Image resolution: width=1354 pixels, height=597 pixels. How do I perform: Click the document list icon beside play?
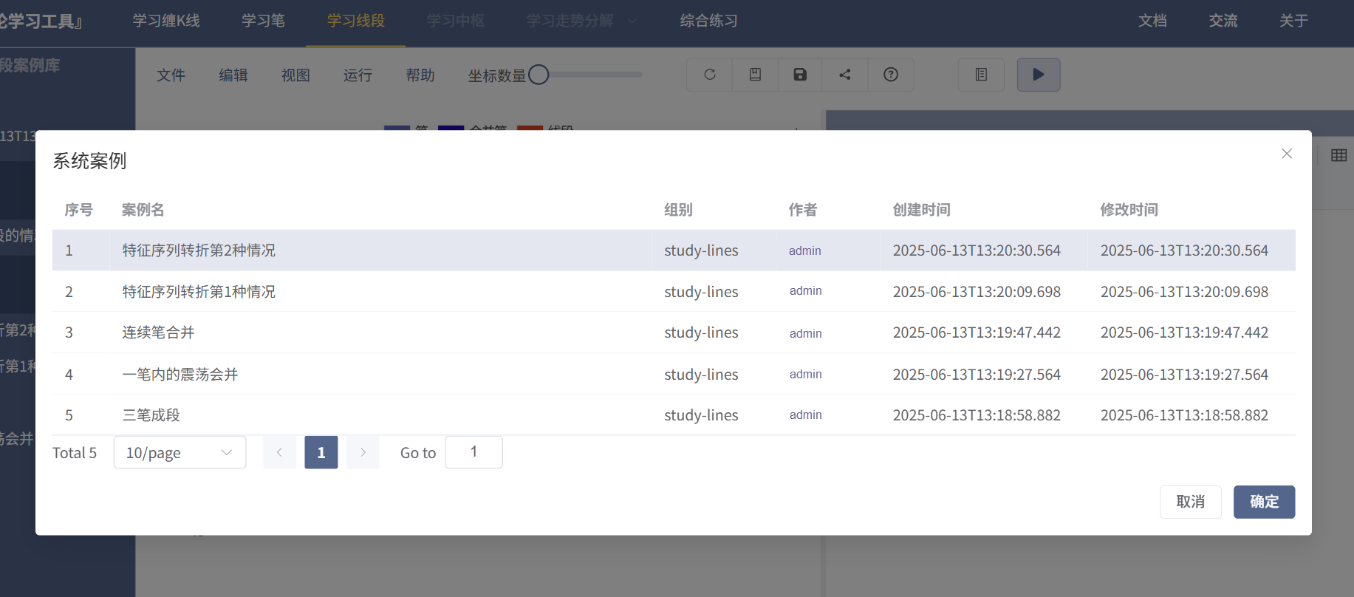pyautogui.click(x=981, y=75)
